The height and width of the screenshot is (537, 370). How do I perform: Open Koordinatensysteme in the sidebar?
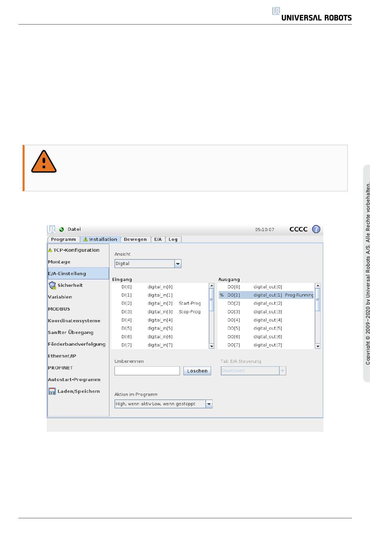pyautogui.click(x=78, y=321)
